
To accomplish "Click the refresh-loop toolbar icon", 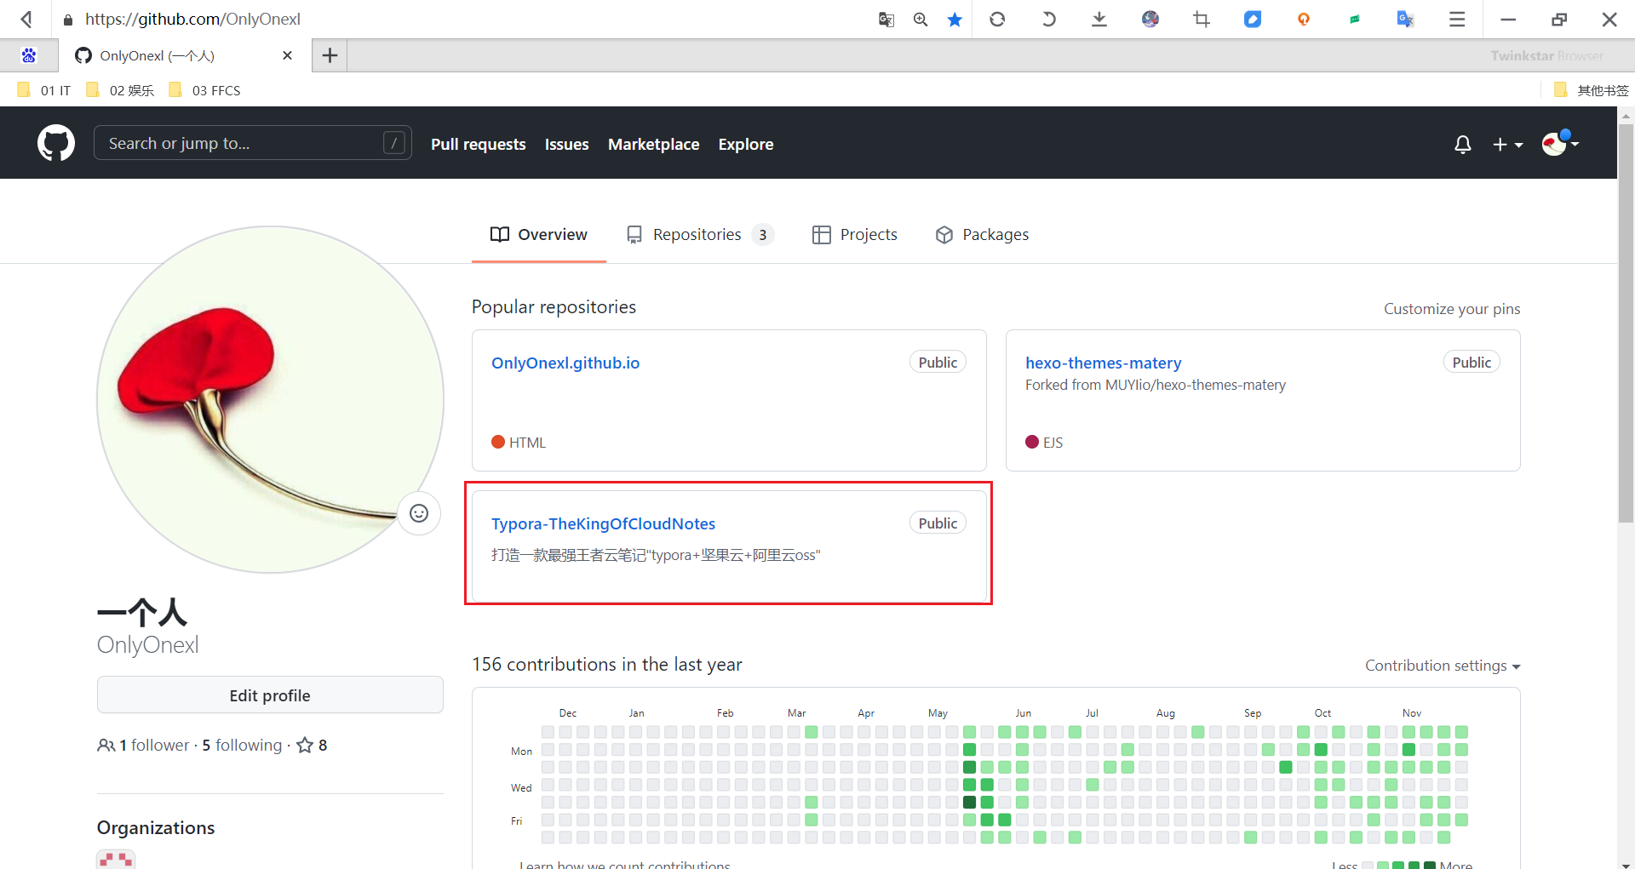I will (997, 19).
